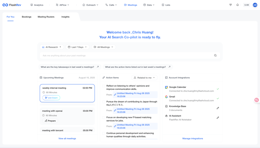Screen dimensions: 260x148
Task: Open the Analytics menu item
Action: [x=37, y=5]
